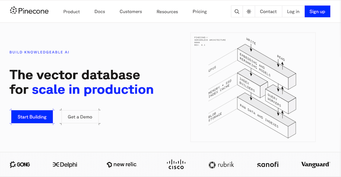Open the Docs menu item
Image resolution: width=341 pixels, height=177 pixels.
[x=100, y=12]
